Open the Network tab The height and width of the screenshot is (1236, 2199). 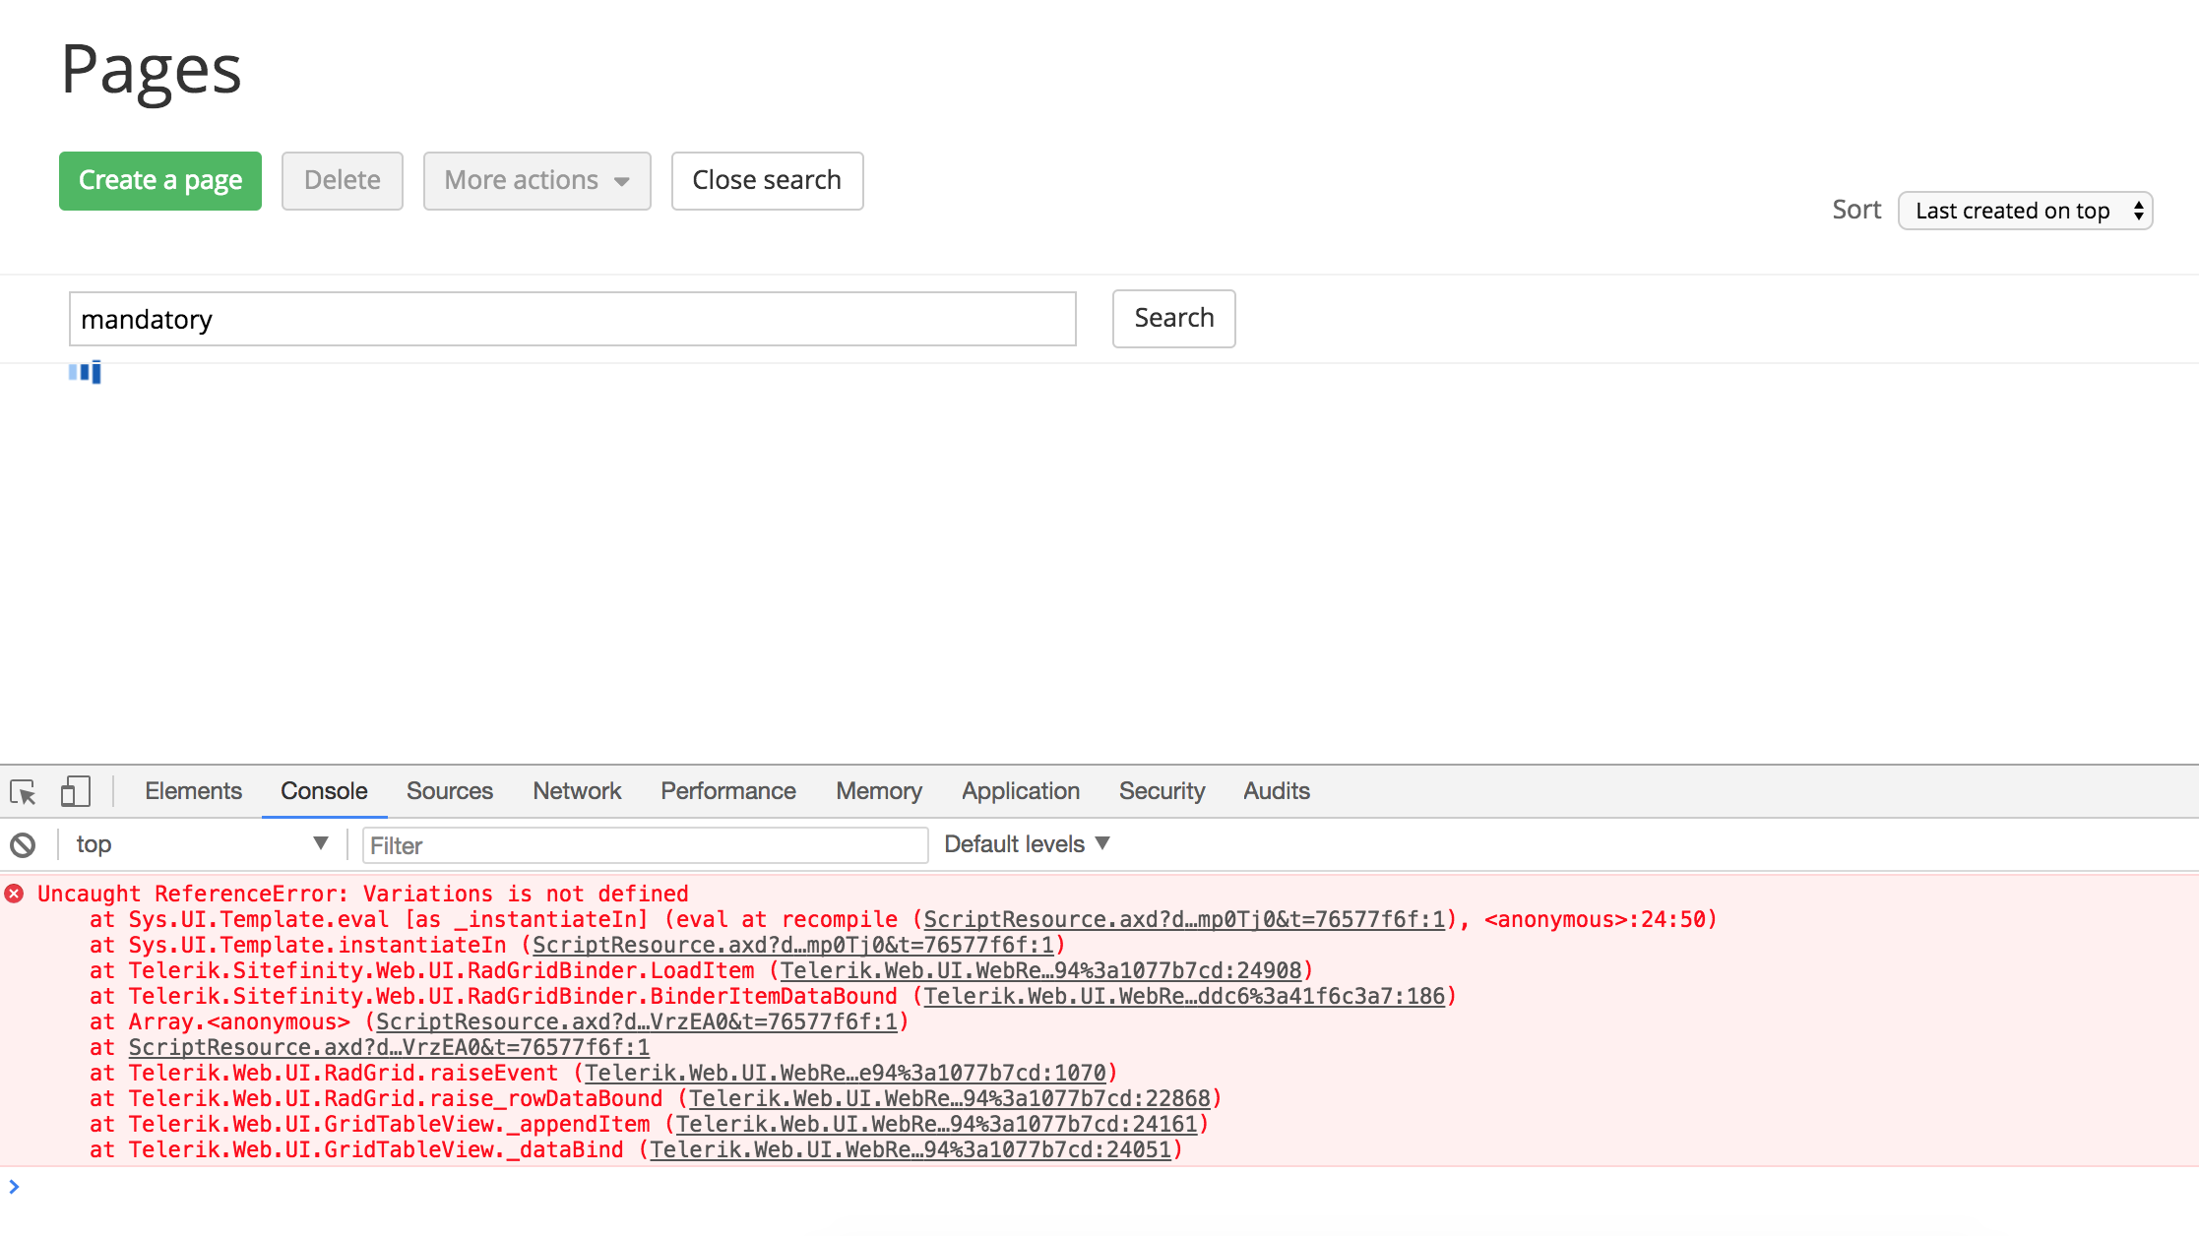577,791
